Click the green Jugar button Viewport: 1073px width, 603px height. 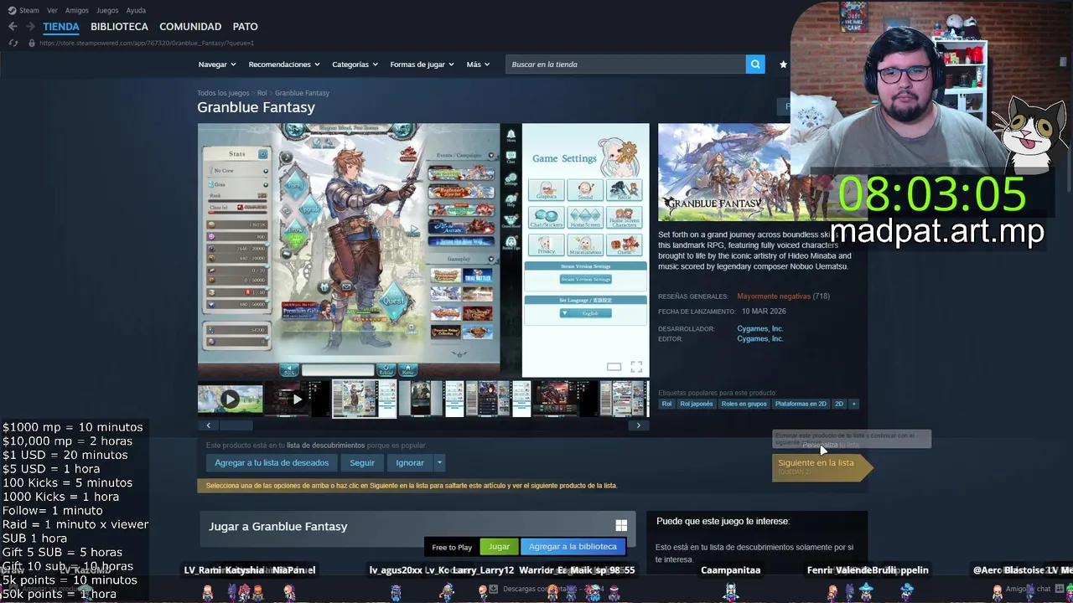[x=499, y=547]
